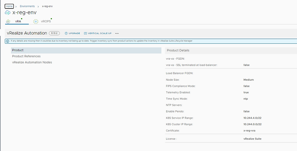This screenshot has height=151, width=297.
Task: Click the vra-va - FQDN label
Action: click(x=175, y=59)
